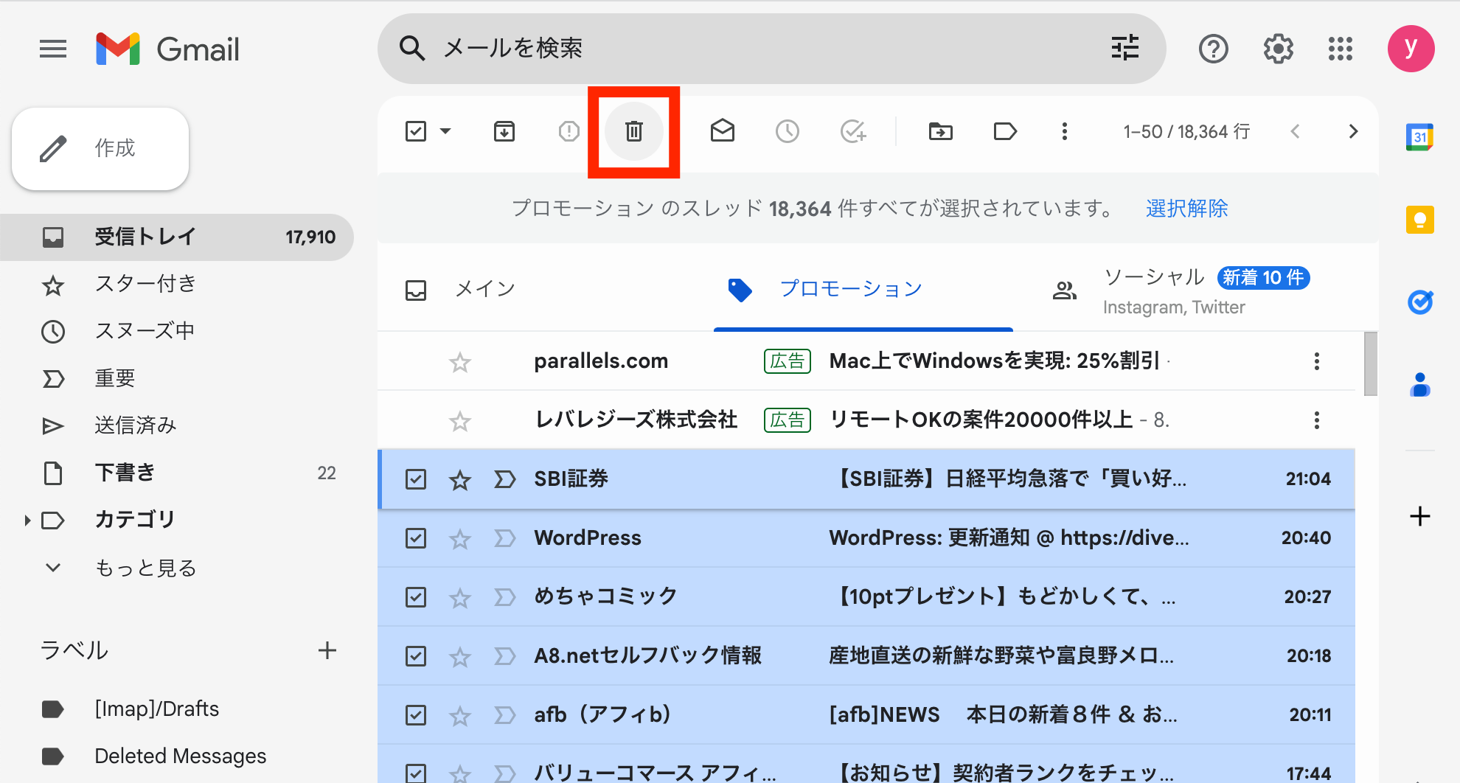The width and height of the screenshot is (1460, 783).
Task: Open the select dropdown arrow
Action: tap(445, 131)
